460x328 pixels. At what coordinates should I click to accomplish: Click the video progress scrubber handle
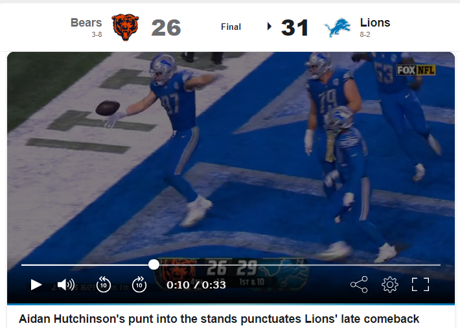pos(154,264)
